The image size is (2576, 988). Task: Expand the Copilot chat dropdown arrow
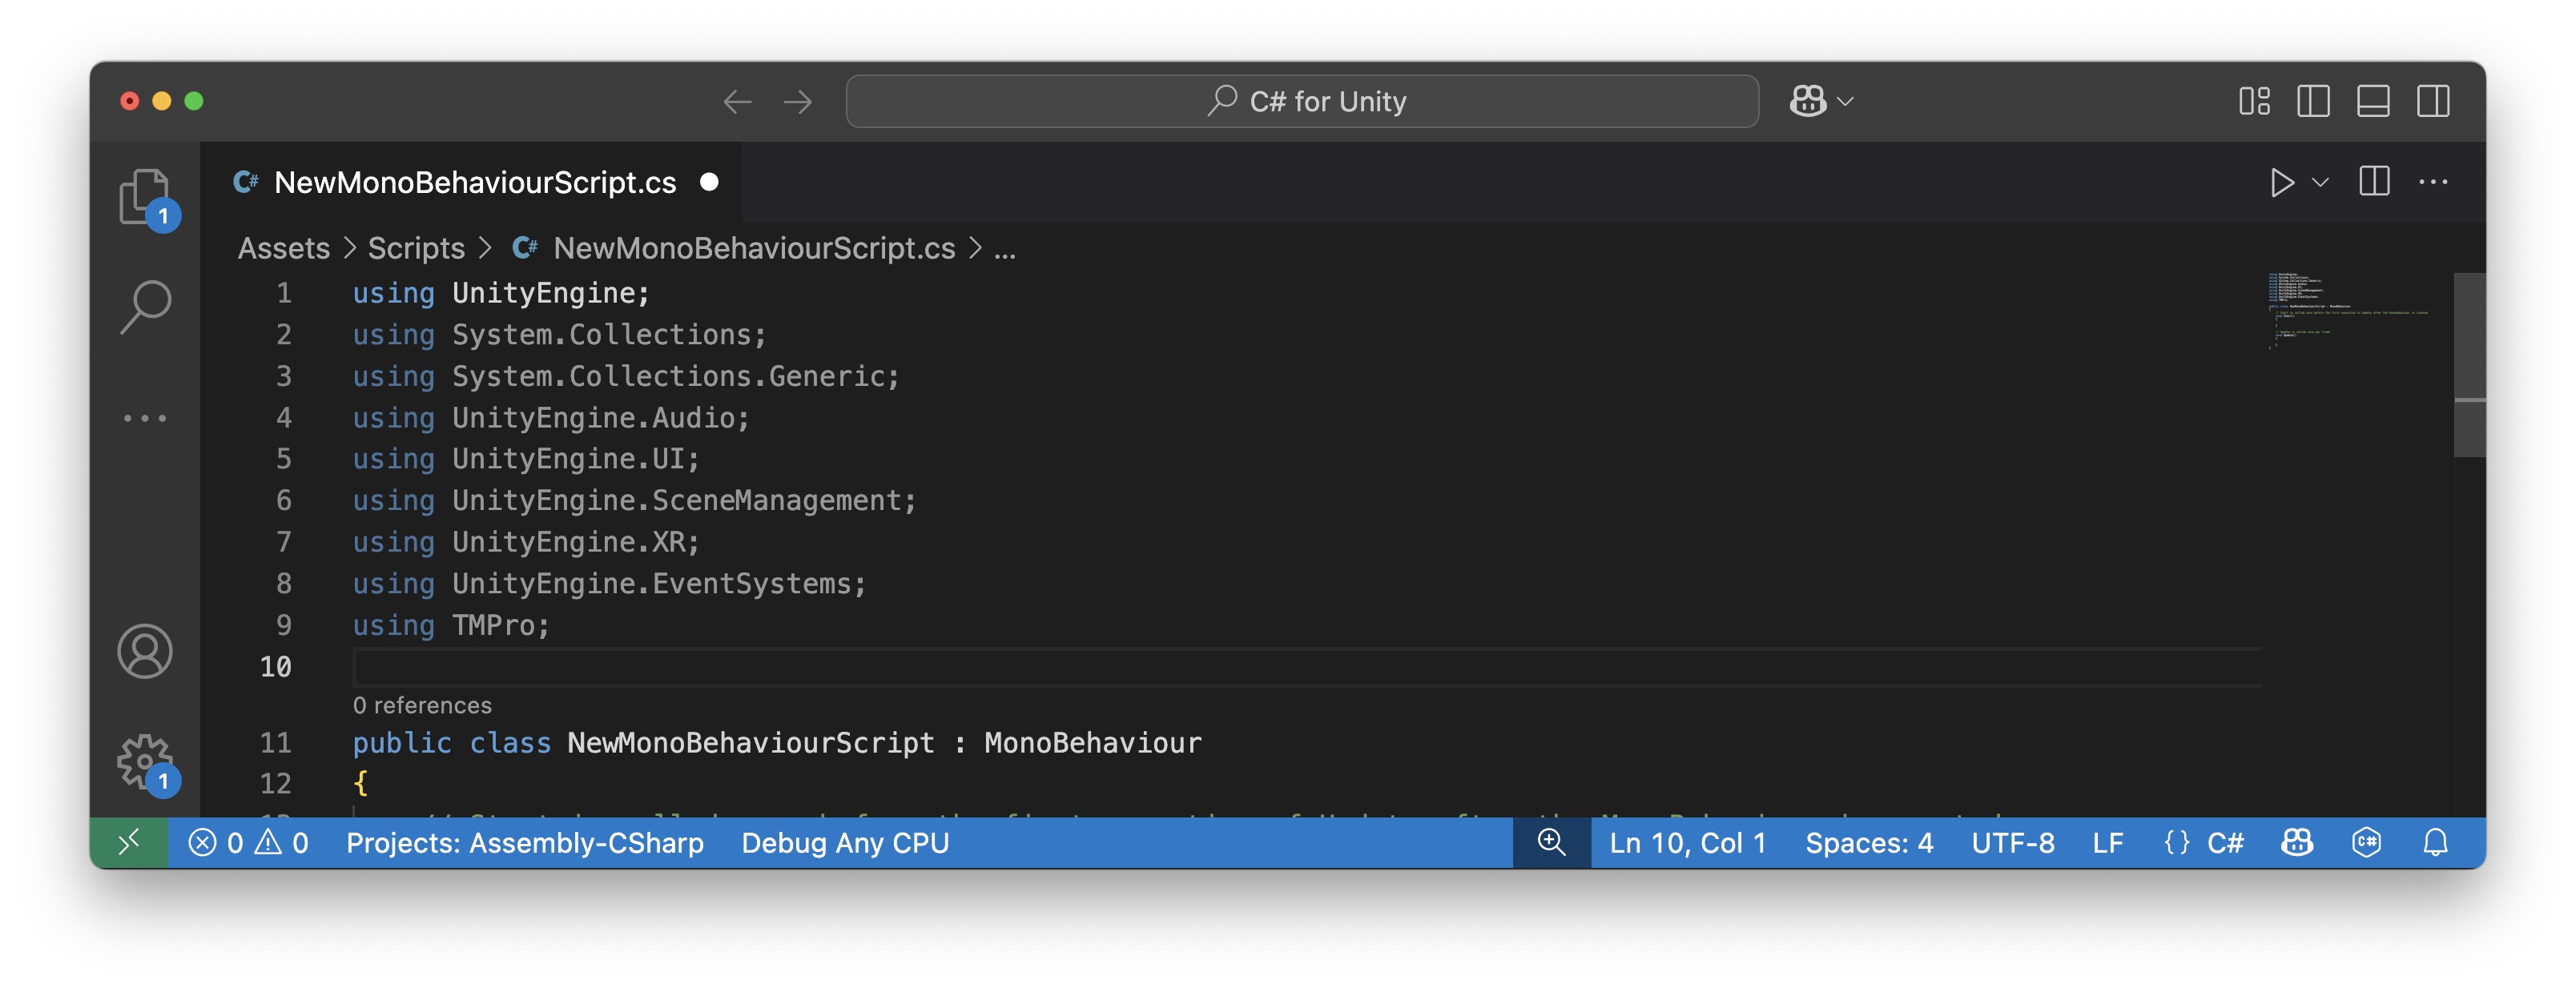1846,101
